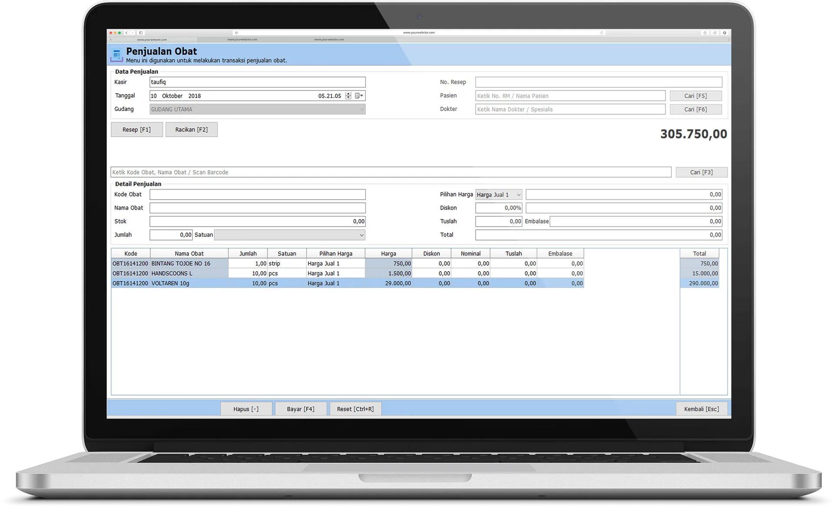834x507 pixels.
Task: Click the Reset [Ctrl+R] button
Action: [x=355, y=409]
